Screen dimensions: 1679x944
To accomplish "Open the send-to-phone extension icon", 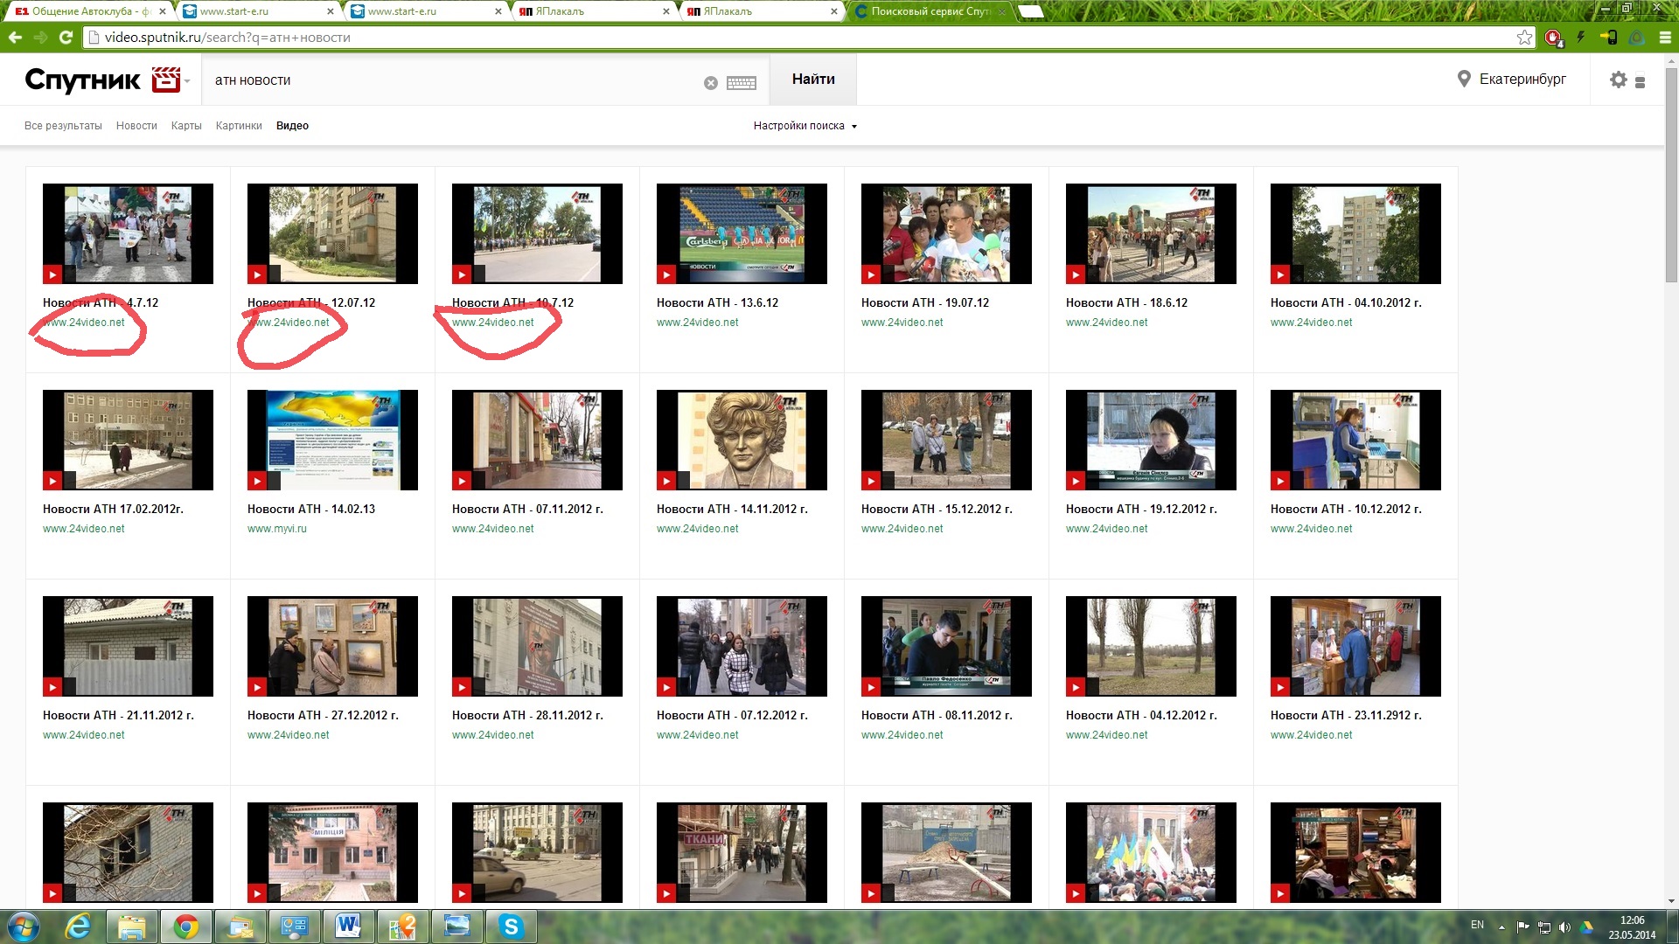I will point(1609,37).
